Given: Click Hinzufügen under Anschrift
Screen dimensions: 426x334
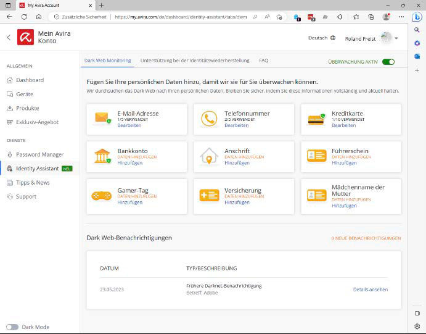Looking at the screenshot, I should [237, 163].
